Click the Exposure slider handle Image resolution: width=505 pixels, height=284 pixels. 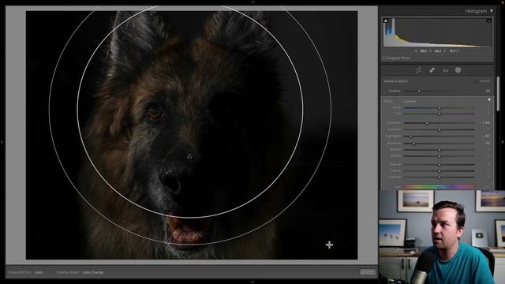point(427,123)
